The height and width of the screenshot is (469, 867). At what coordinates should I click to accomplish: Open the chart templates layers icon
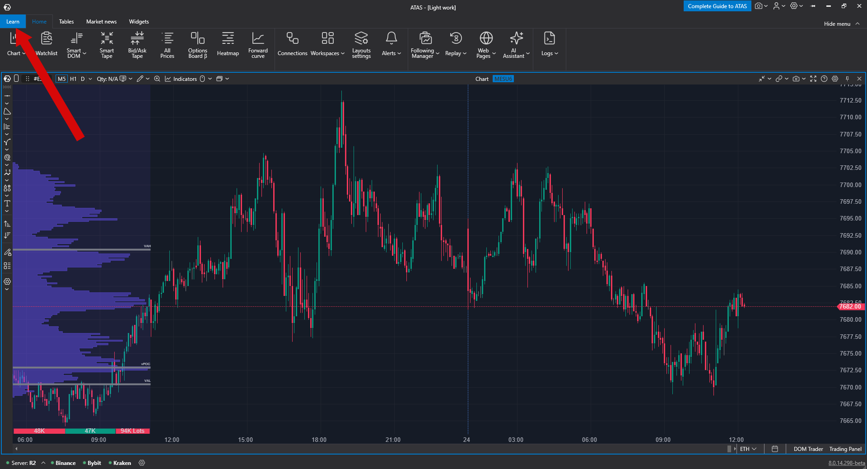[219, 79]
